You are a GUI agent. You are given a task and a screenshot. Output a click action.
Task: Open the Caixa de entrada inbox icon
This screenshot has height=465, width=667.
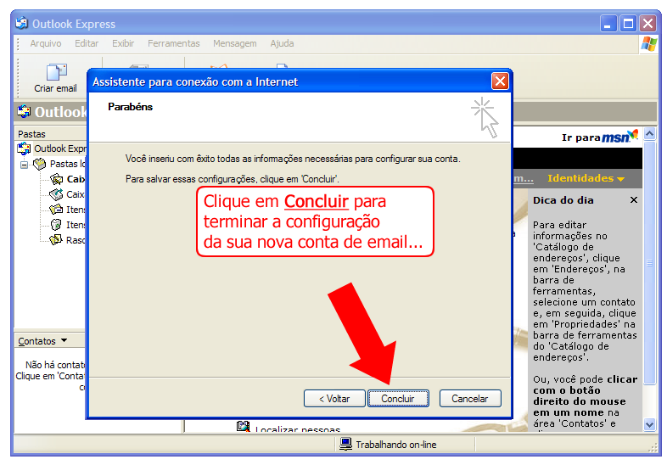point(56,179)
